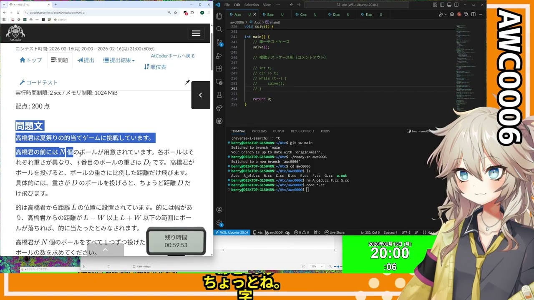Open the Extensions view
The image size is (534, 300).
point(219,68)
